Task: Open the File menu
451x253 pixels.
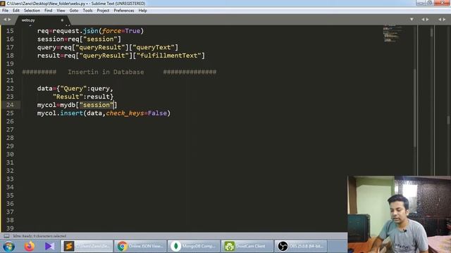Action: point(5,11)
